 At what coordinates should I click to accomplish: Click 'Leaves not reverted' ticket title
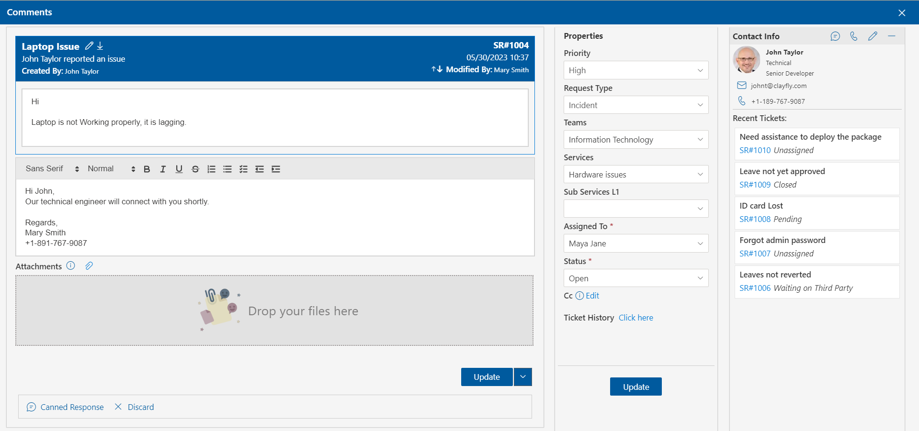point(775,275)
